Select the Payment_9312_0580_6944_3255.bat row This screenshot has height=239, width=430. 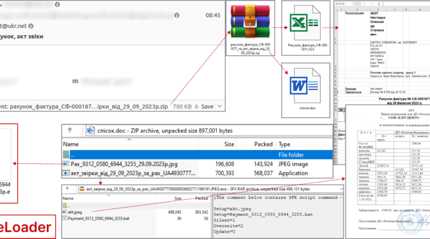click(137, 219)
